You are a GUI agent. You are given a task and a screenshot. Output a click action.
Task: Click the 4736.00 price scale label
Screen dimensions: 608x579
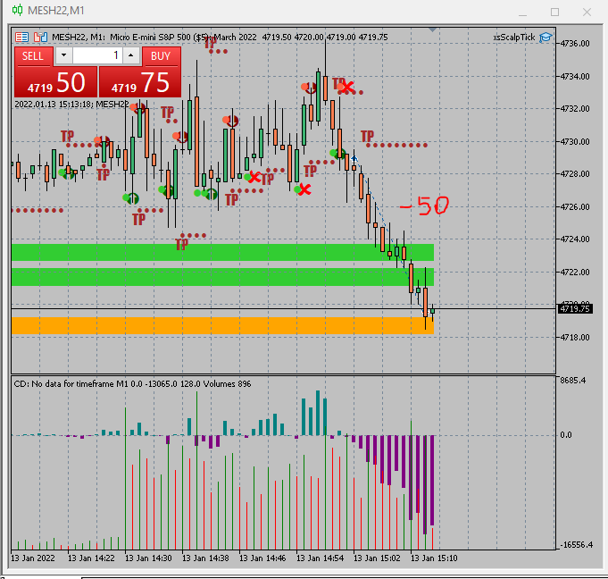575,44
